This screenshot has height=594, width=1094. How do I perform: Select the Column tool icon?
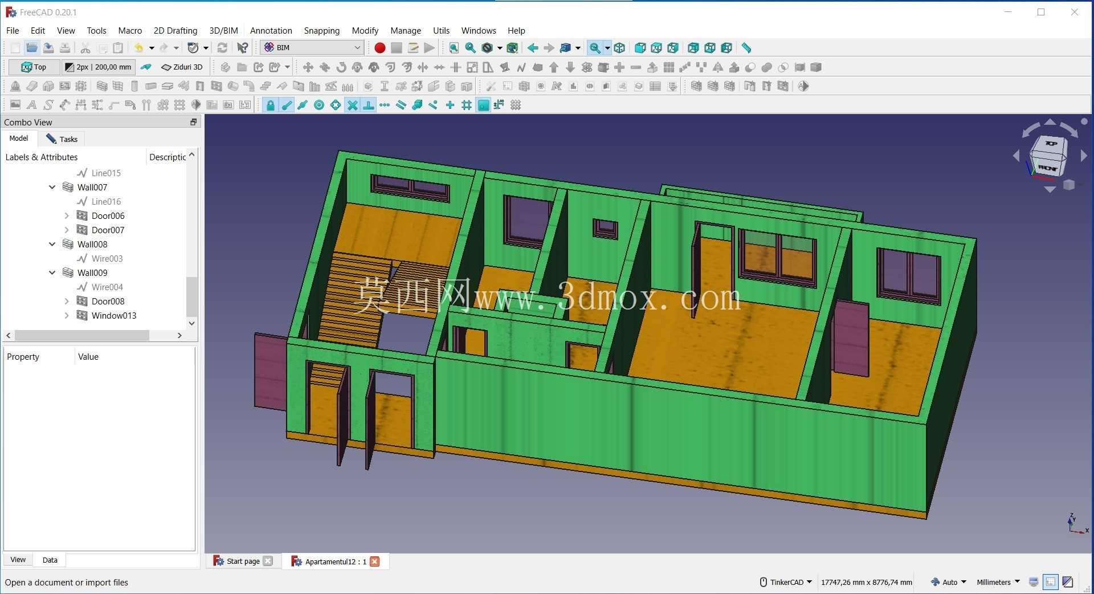[134, 86]
